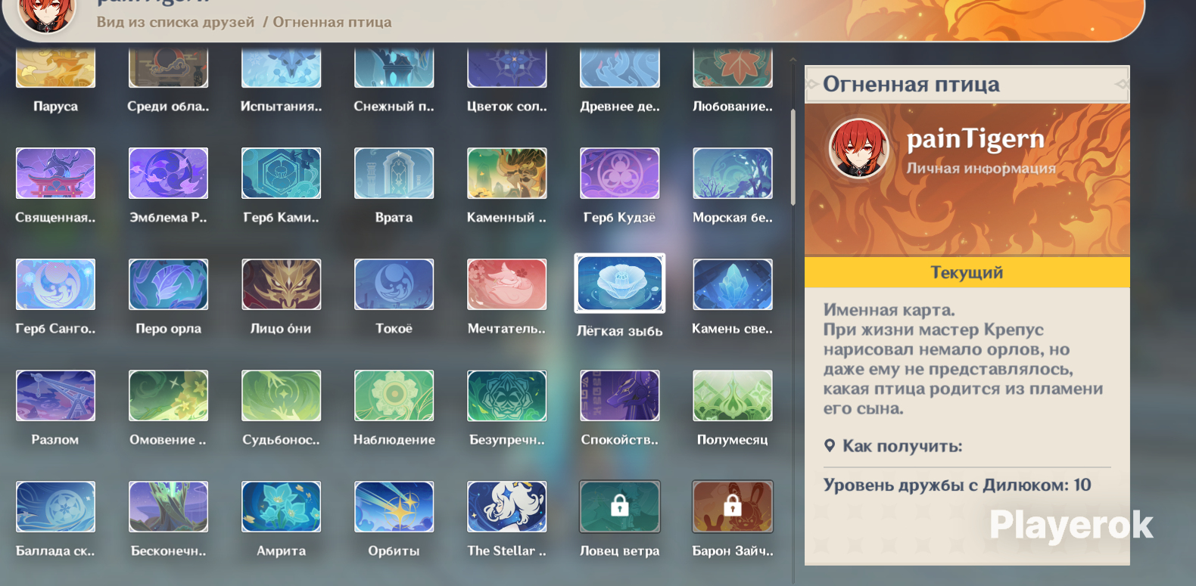Select the Любование.. namecard
Screen dimensions: 1196x586
(x=733, y=68)
